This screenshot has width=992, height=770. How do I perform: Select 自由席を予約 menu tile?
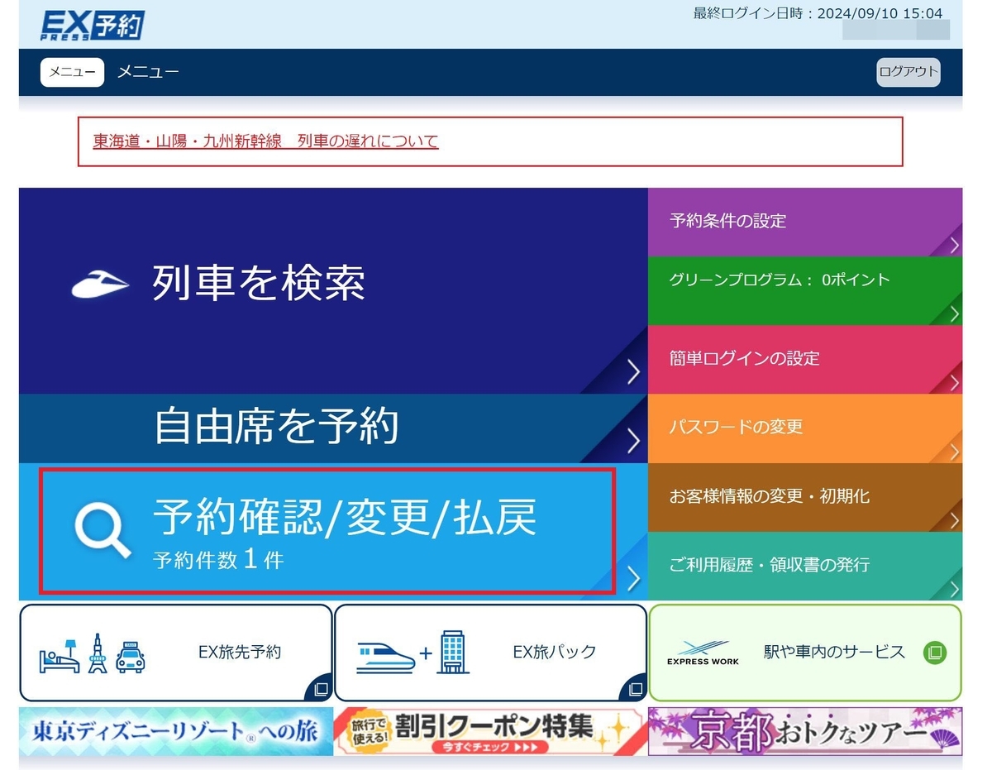click(x=333, y=428)
